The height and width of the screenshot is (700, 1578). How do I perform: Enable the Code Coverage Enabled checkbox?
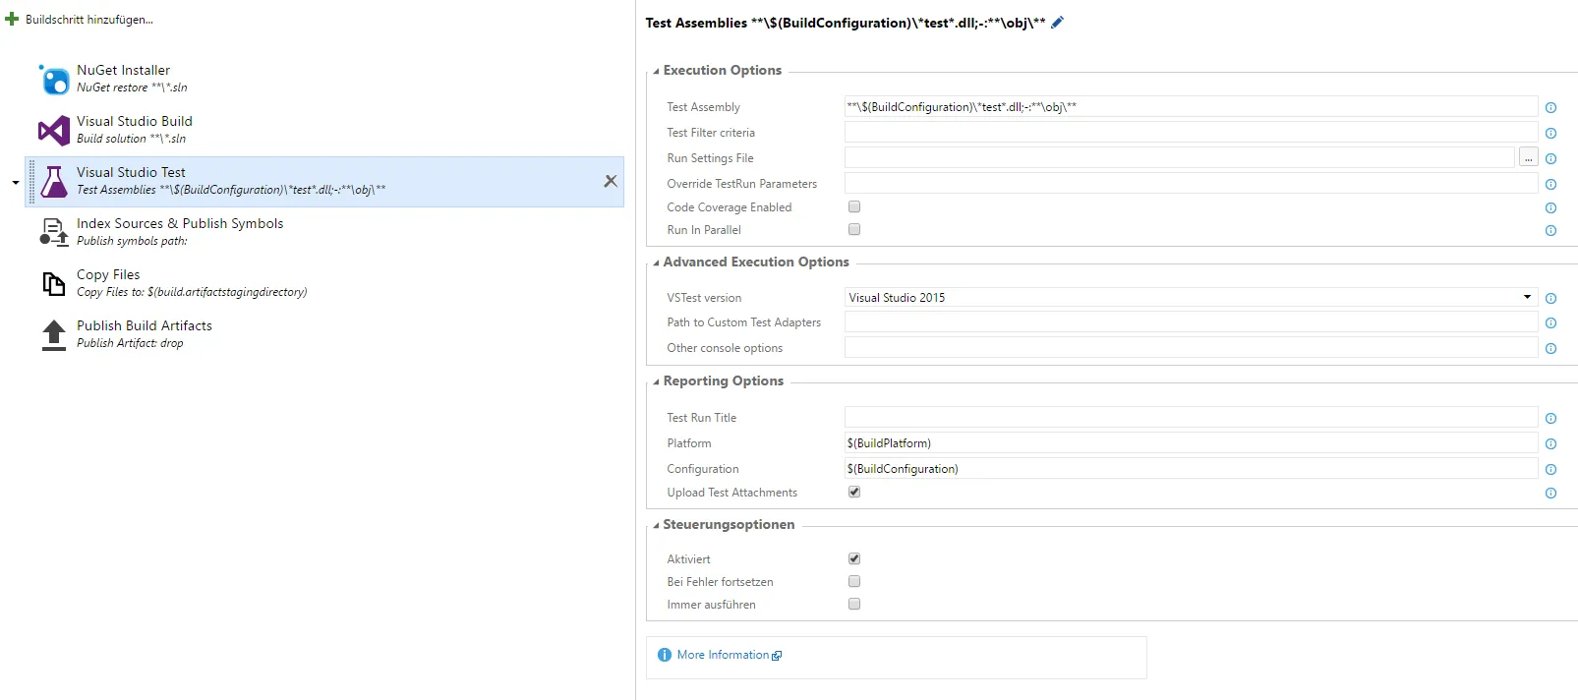coord(854,206)
